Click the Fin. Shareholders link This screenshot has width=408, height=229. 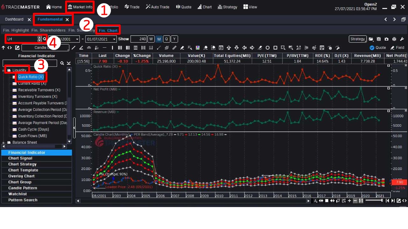coord(48,31)
